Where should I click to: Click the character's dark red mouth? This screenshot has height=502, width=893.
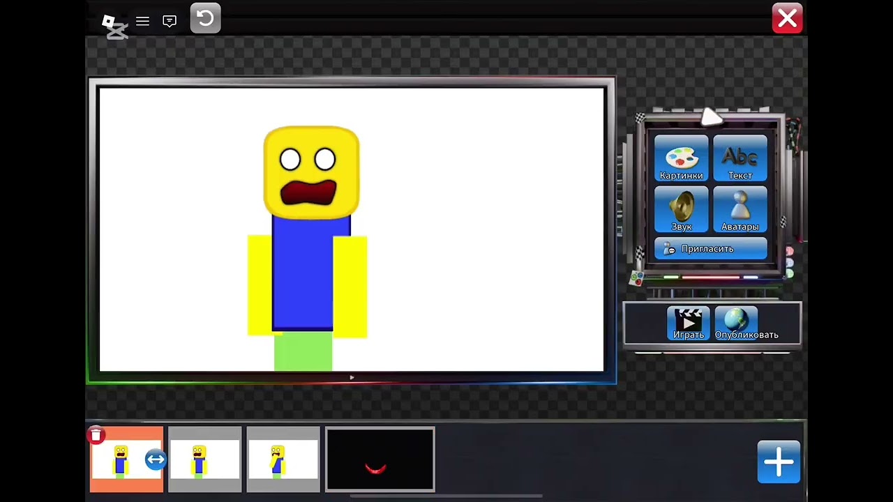tap(309, 192)
